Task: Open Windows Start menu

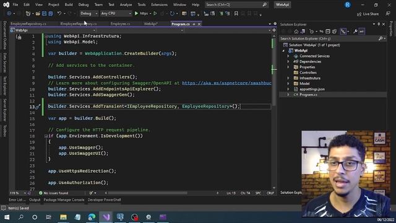Action: click(x=7, y=217)
